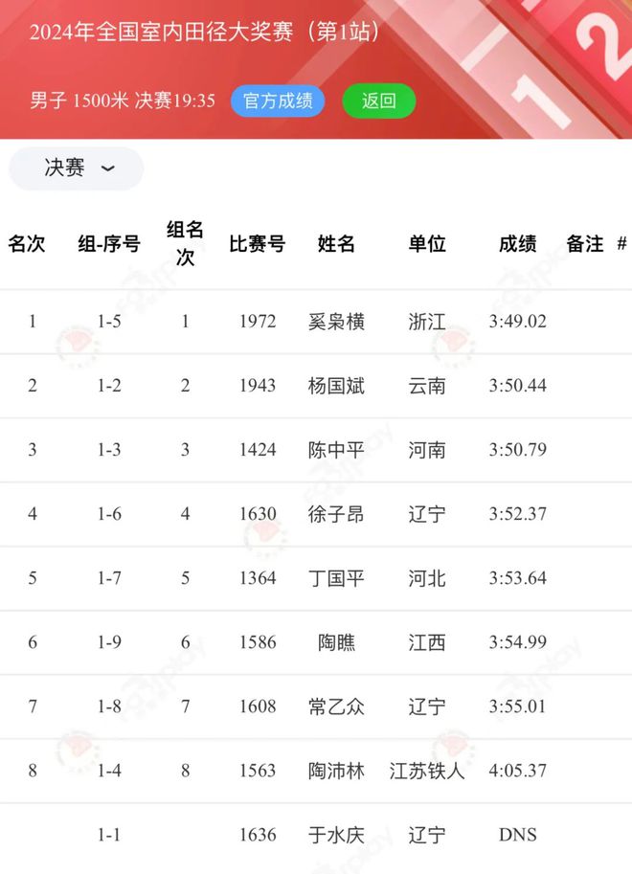The image size is (632, 874).
Task: Click the result time 4:05.37
Action: coord(518,771)
